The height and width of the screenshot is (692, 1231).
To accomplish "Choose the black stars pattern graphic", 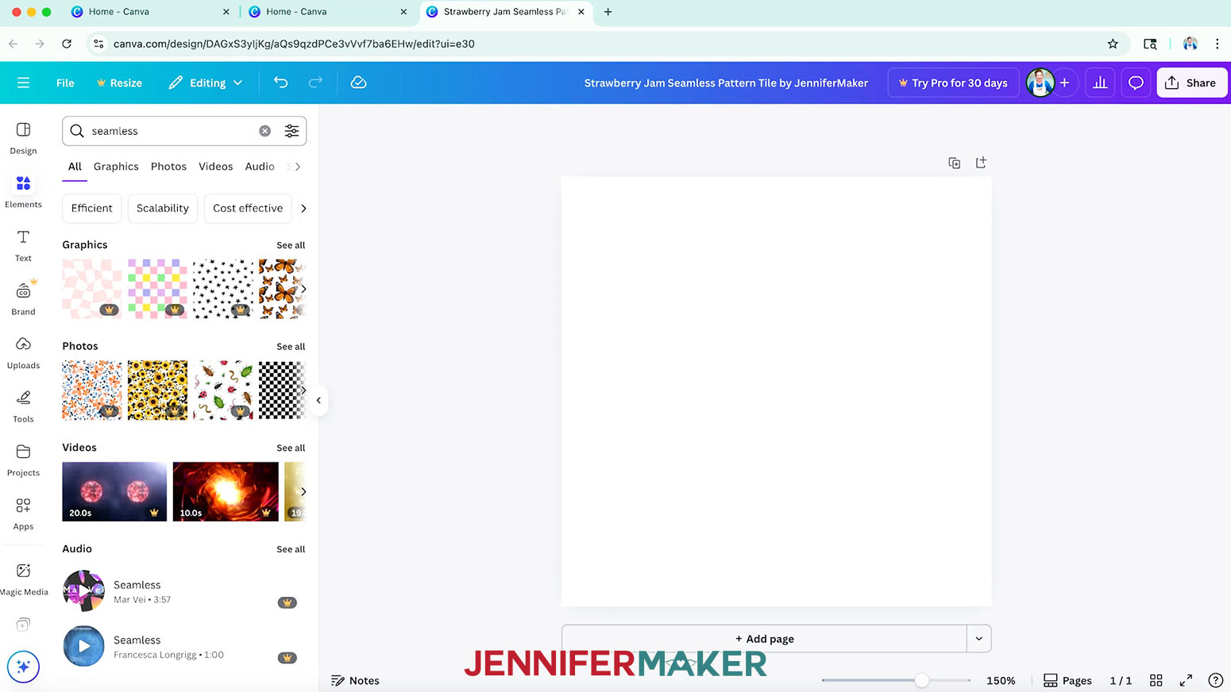I will (223, 289).
